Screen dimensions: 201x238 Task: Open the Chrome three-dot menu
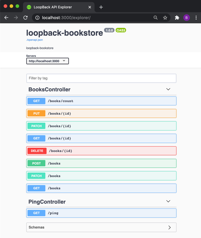click(x=196, y=18)
